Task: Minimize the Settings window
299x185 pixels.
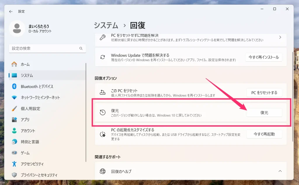Action: tap(262, 9)
